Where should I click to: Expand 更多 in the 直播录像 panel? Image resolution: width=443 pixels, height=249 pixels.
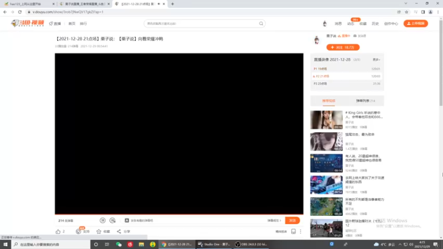coord(376,60)
